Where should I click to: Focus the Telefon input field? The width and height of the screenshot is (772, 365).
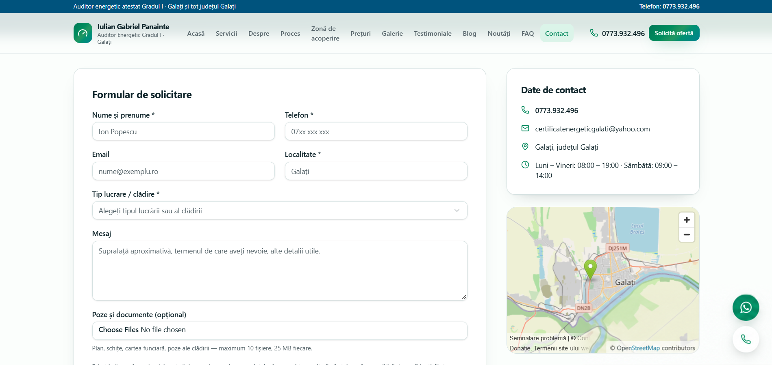tap(376, 131)
